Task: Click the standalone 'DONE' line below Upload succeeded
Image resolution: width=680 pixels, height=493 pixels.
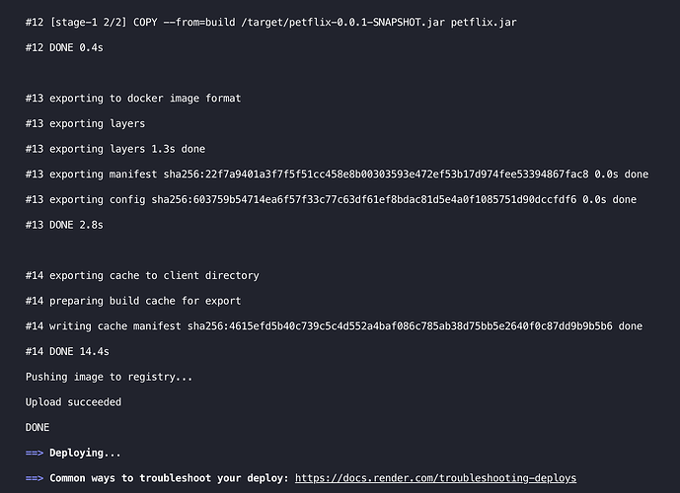Action: (38, 428)
